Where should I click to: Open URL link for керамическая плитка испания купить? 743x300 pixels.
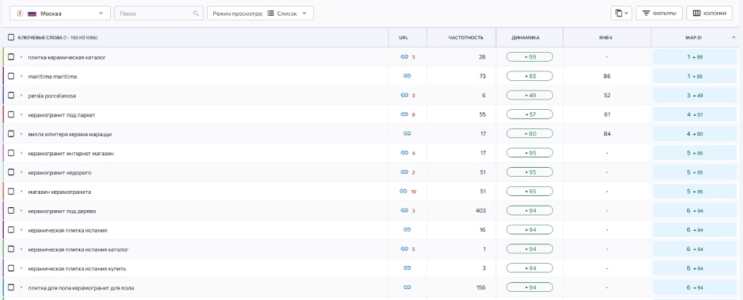(406, 268)
